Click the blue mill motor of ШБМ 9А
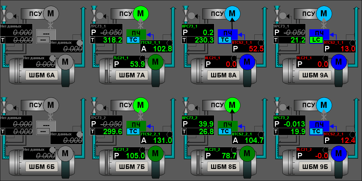The image size is (362, 181). pos(338,62)
